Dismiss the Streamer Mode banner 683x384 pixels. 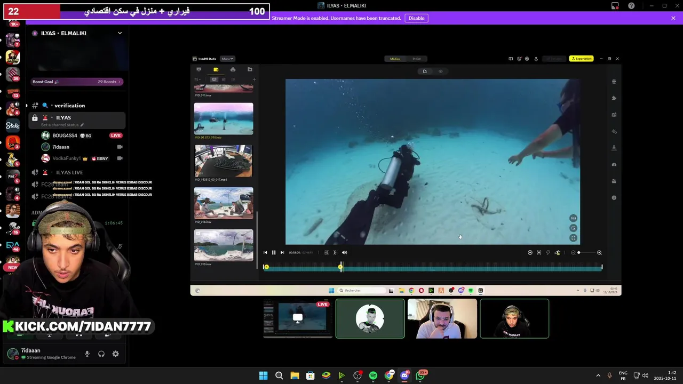(x=673, y=18)
